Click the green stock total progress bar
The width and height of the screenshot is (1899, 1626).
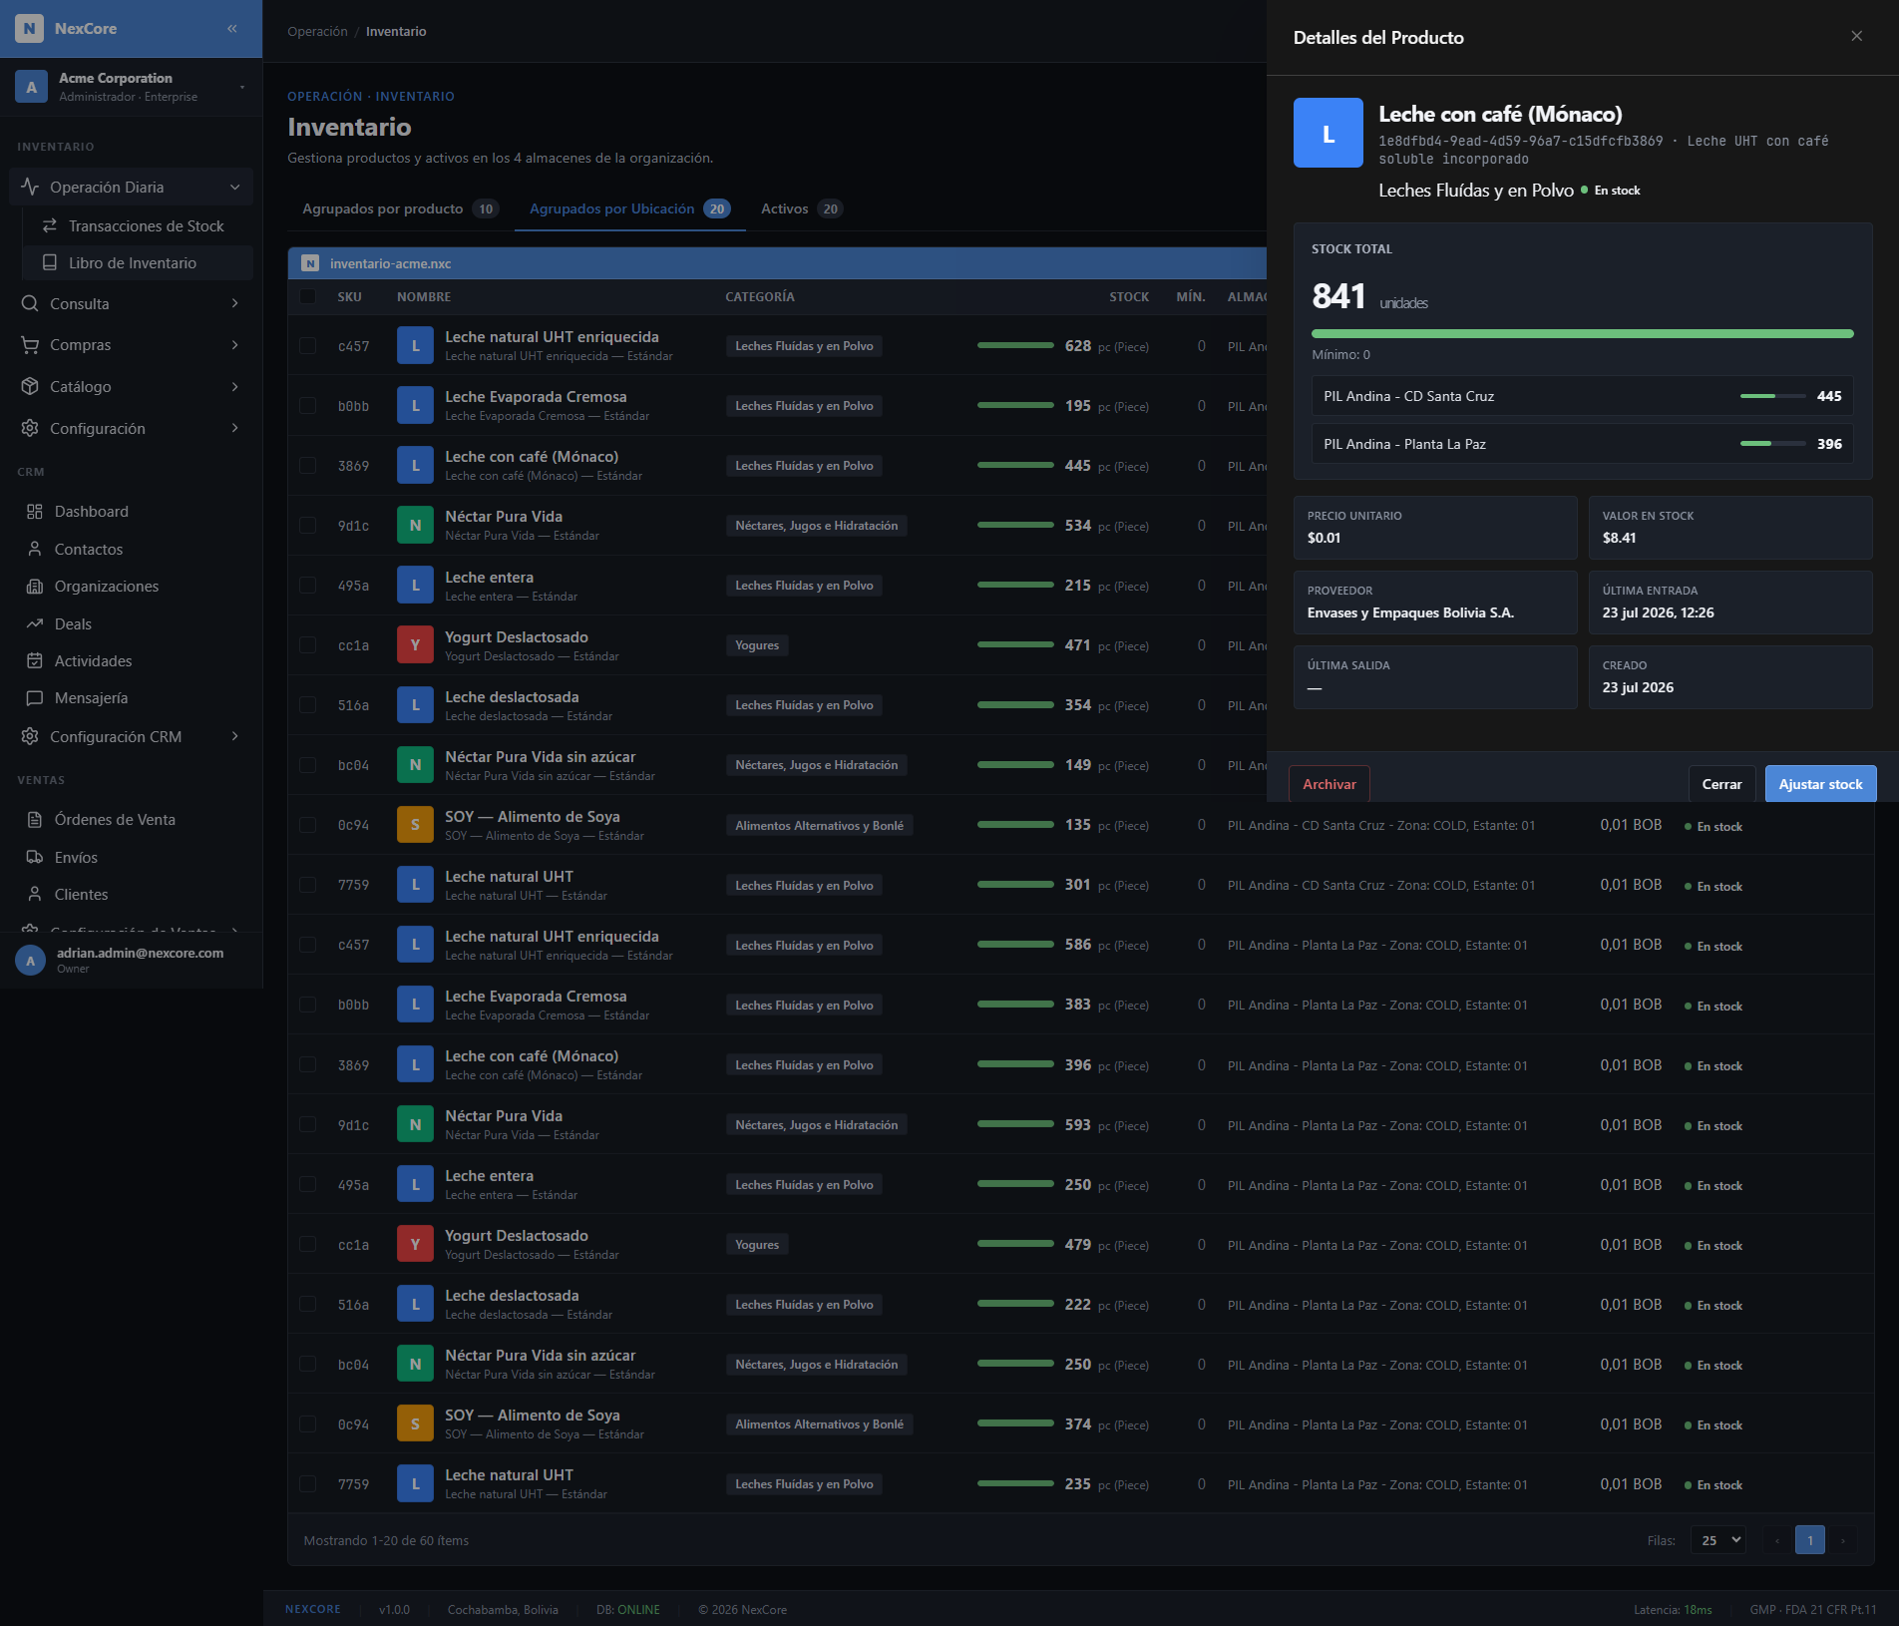point(1582,333)
